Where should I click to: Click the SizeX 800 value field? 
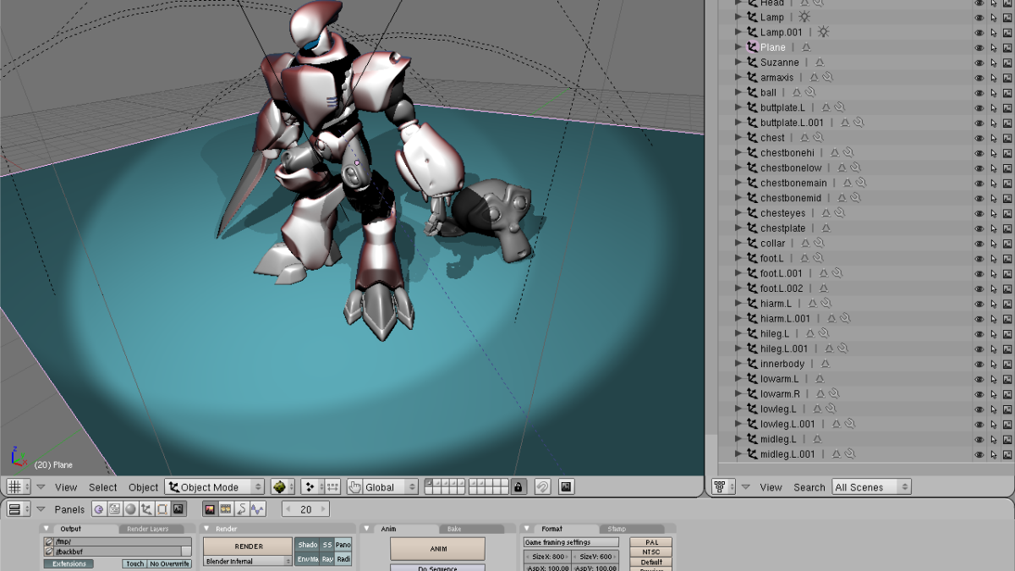[546, 557]
